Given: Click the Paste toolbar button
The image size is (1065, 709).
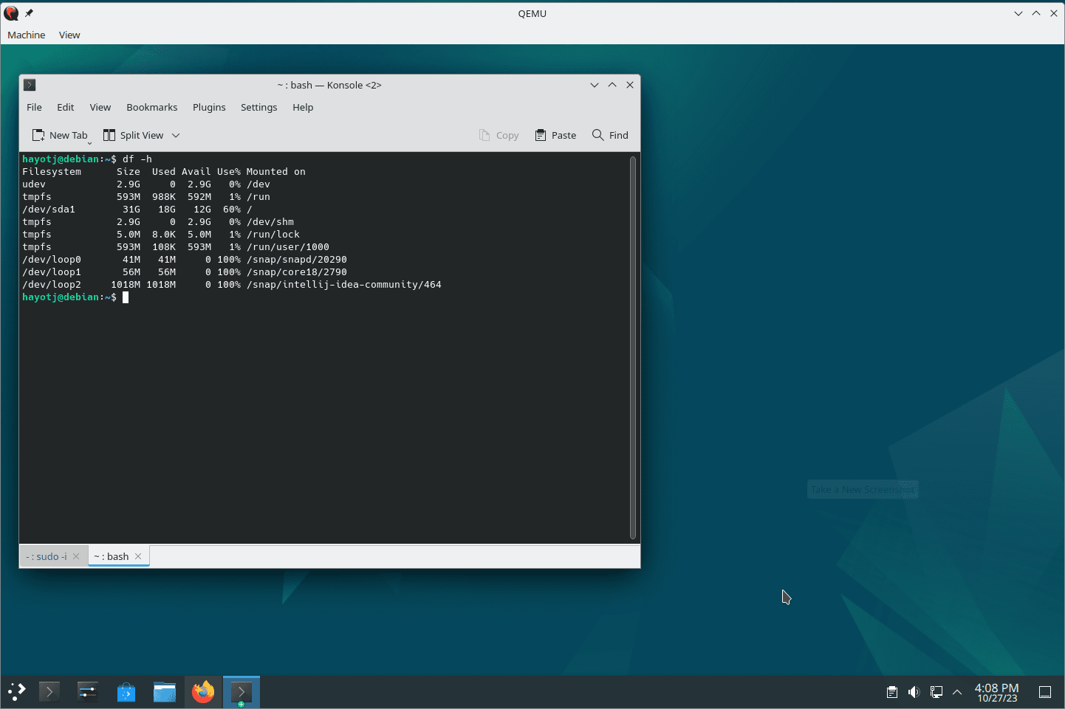Looking at the screenshot, I should 555,136.
